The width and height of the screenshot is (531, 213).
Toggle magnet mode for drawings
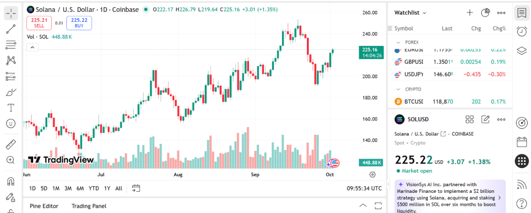pos(11,181)
